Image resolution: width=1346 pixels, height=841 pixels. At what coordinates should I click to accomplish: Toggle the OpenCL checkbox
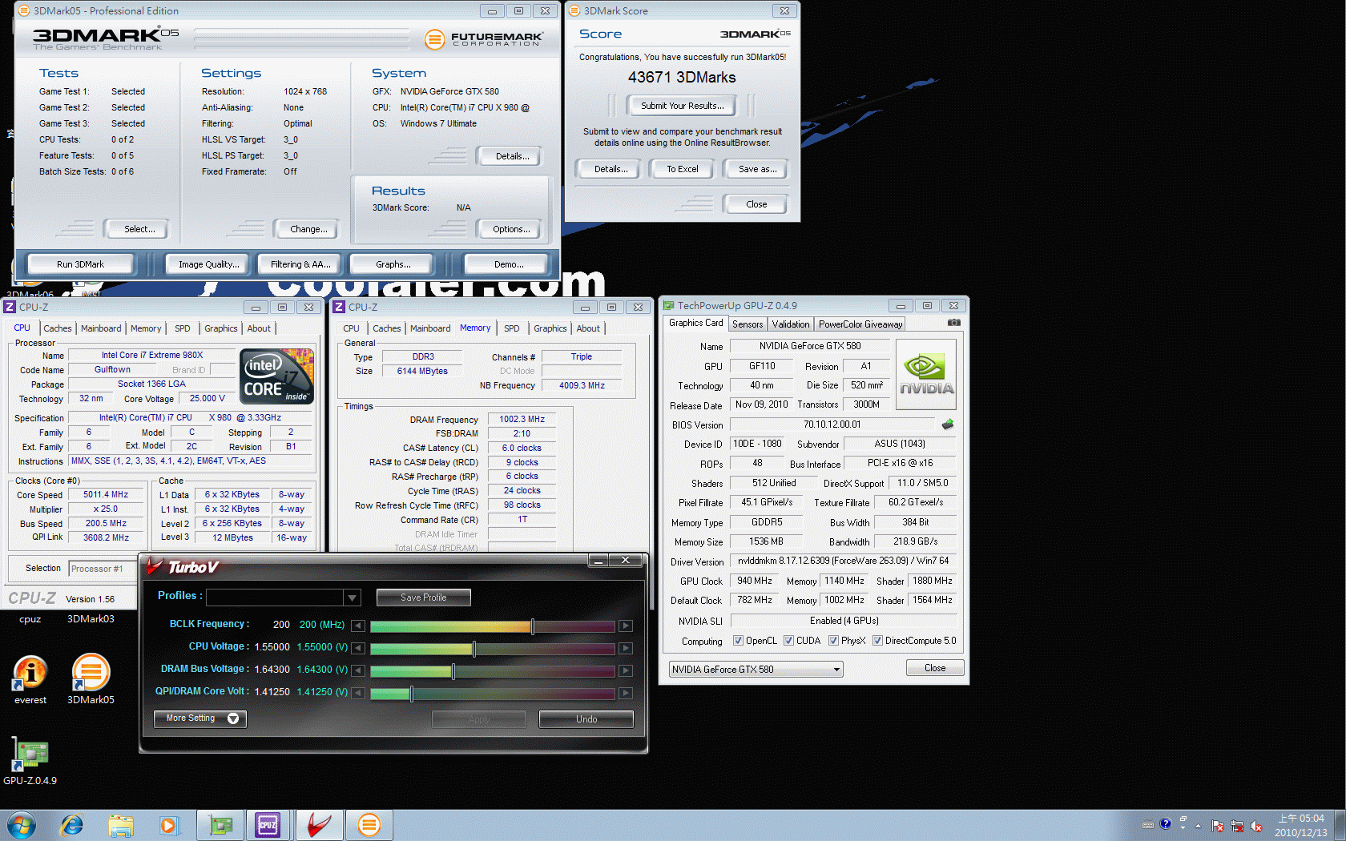click(739, 641)
